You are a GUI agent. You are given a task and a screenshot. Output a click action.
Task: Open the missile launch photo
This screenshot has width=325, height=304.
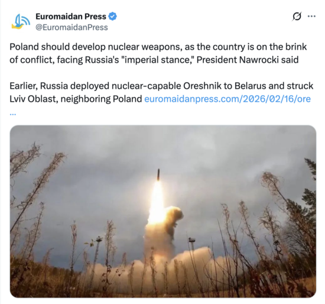point(163,211)
